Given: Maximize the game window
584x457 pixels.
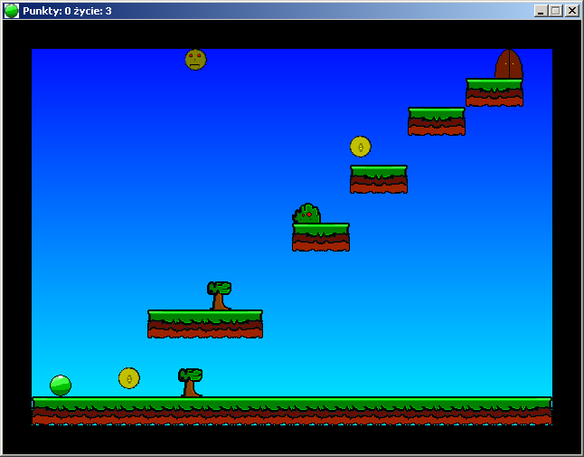Looking at the screenshot, I should pos(555,11).
